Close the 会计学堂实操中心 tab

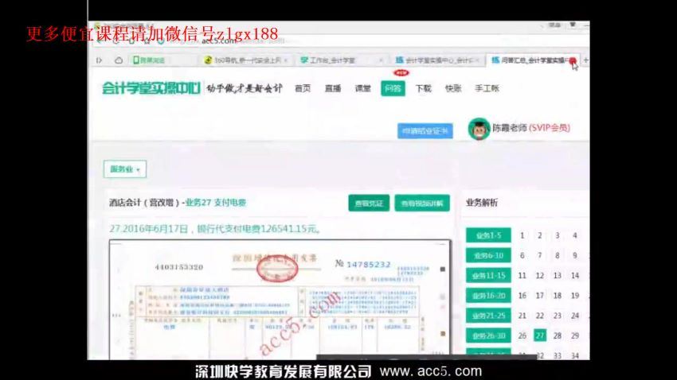coord(477,60)
